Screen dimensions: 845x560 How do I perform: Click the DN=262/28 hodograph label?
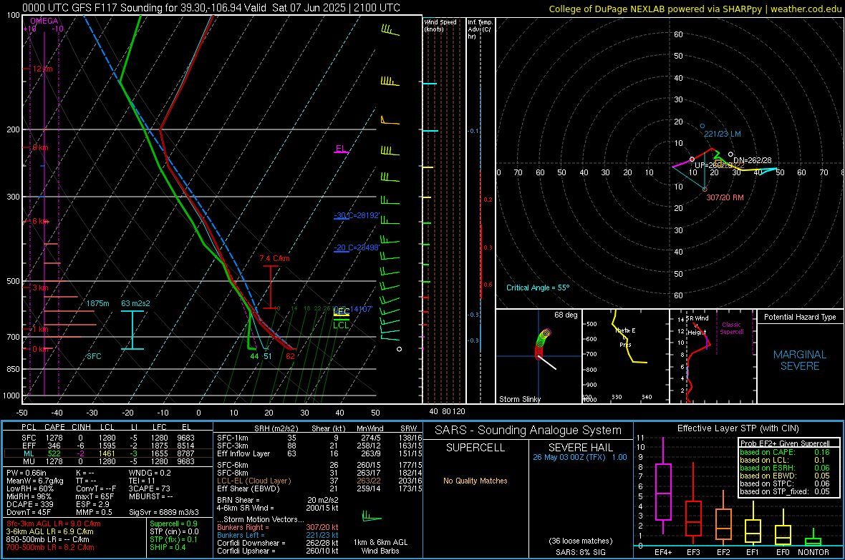(x=753, y=160)
